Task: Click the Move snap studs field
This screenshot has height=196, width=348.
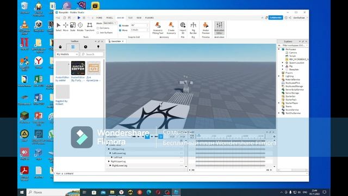Action: coord(139,30)
